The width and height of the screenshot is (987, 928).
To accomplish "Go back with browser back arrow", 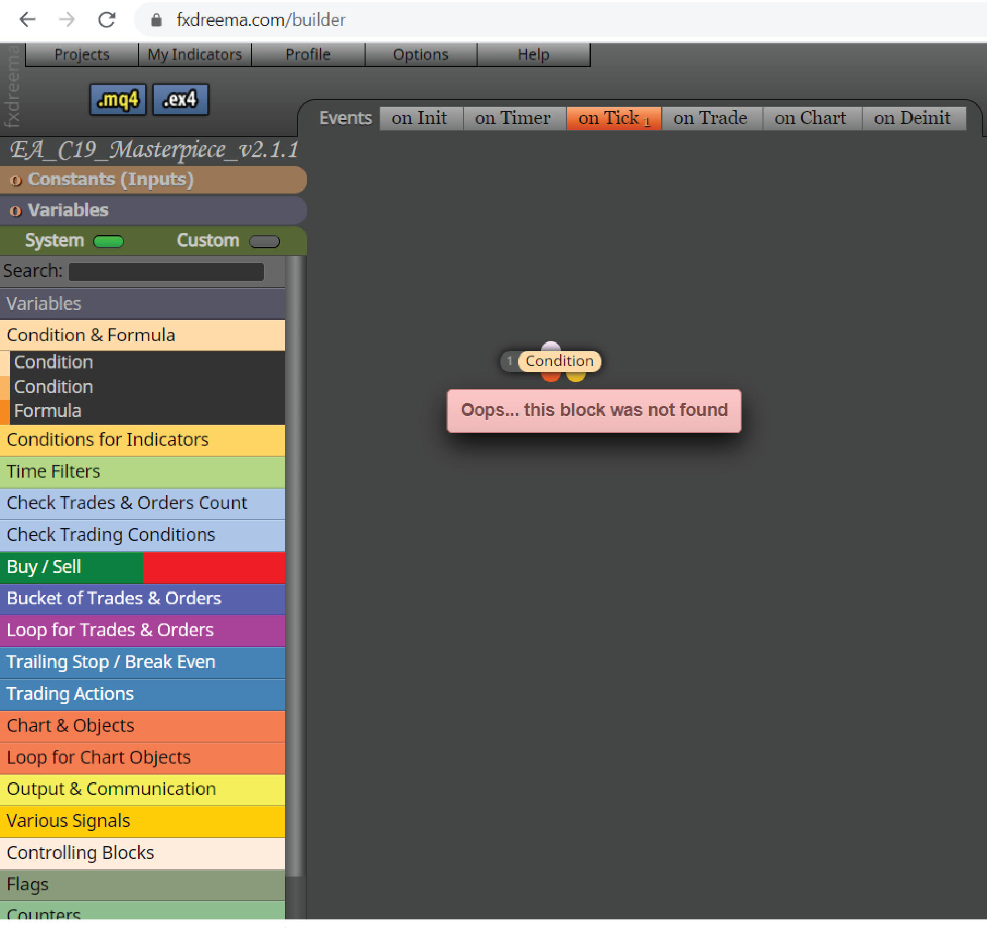I will (x=27, y=20).
